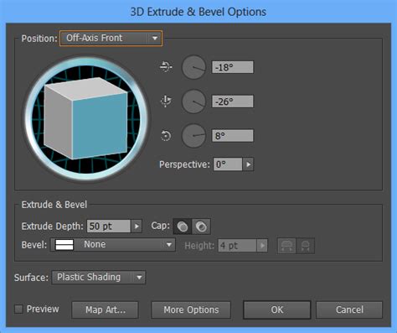This screenshot has height=333, width=397.
Task: Click the -26° Y rotation field
Action: coord(233,101)
